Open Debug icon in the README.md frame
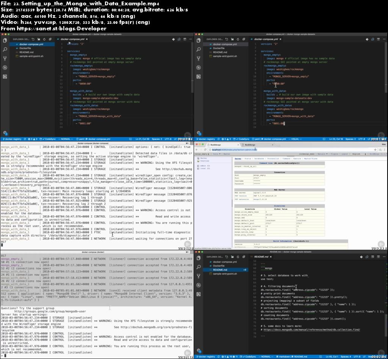 (199, 285)
